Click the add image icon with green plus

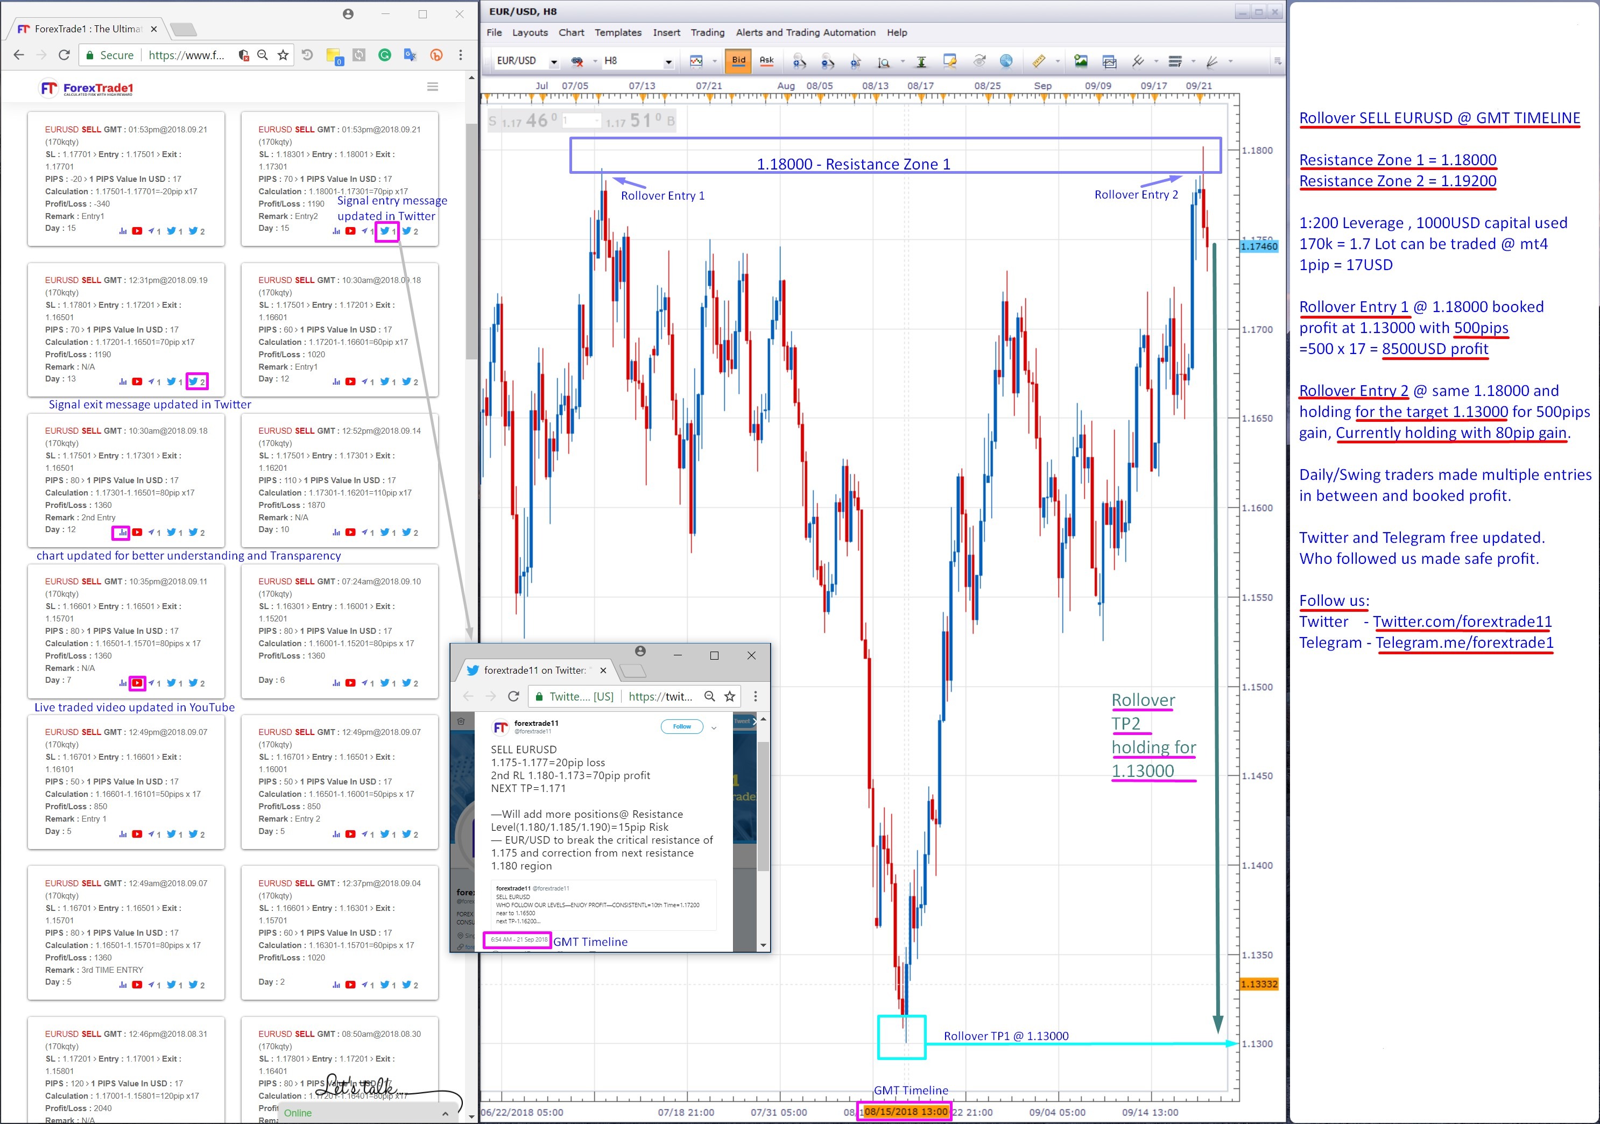[1081, 61]
